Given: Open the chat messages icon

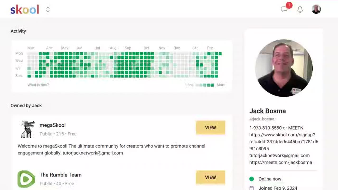Looking at the screenshot, I should pos(284,9).
